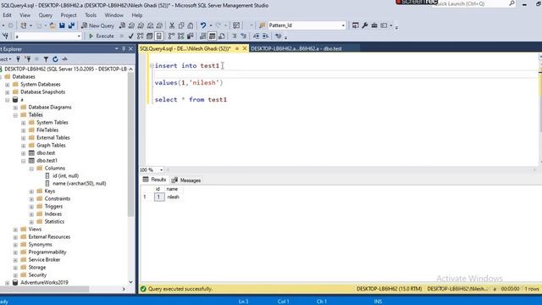Click Object Explorer activity monitor icon
Viewport: 542px width, 305px height.
coord(64,59)
